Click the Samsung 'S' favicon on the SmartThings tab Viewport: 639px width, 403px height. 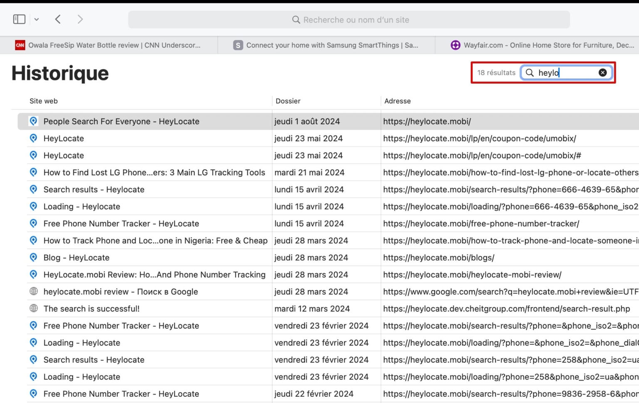(238, 45)
